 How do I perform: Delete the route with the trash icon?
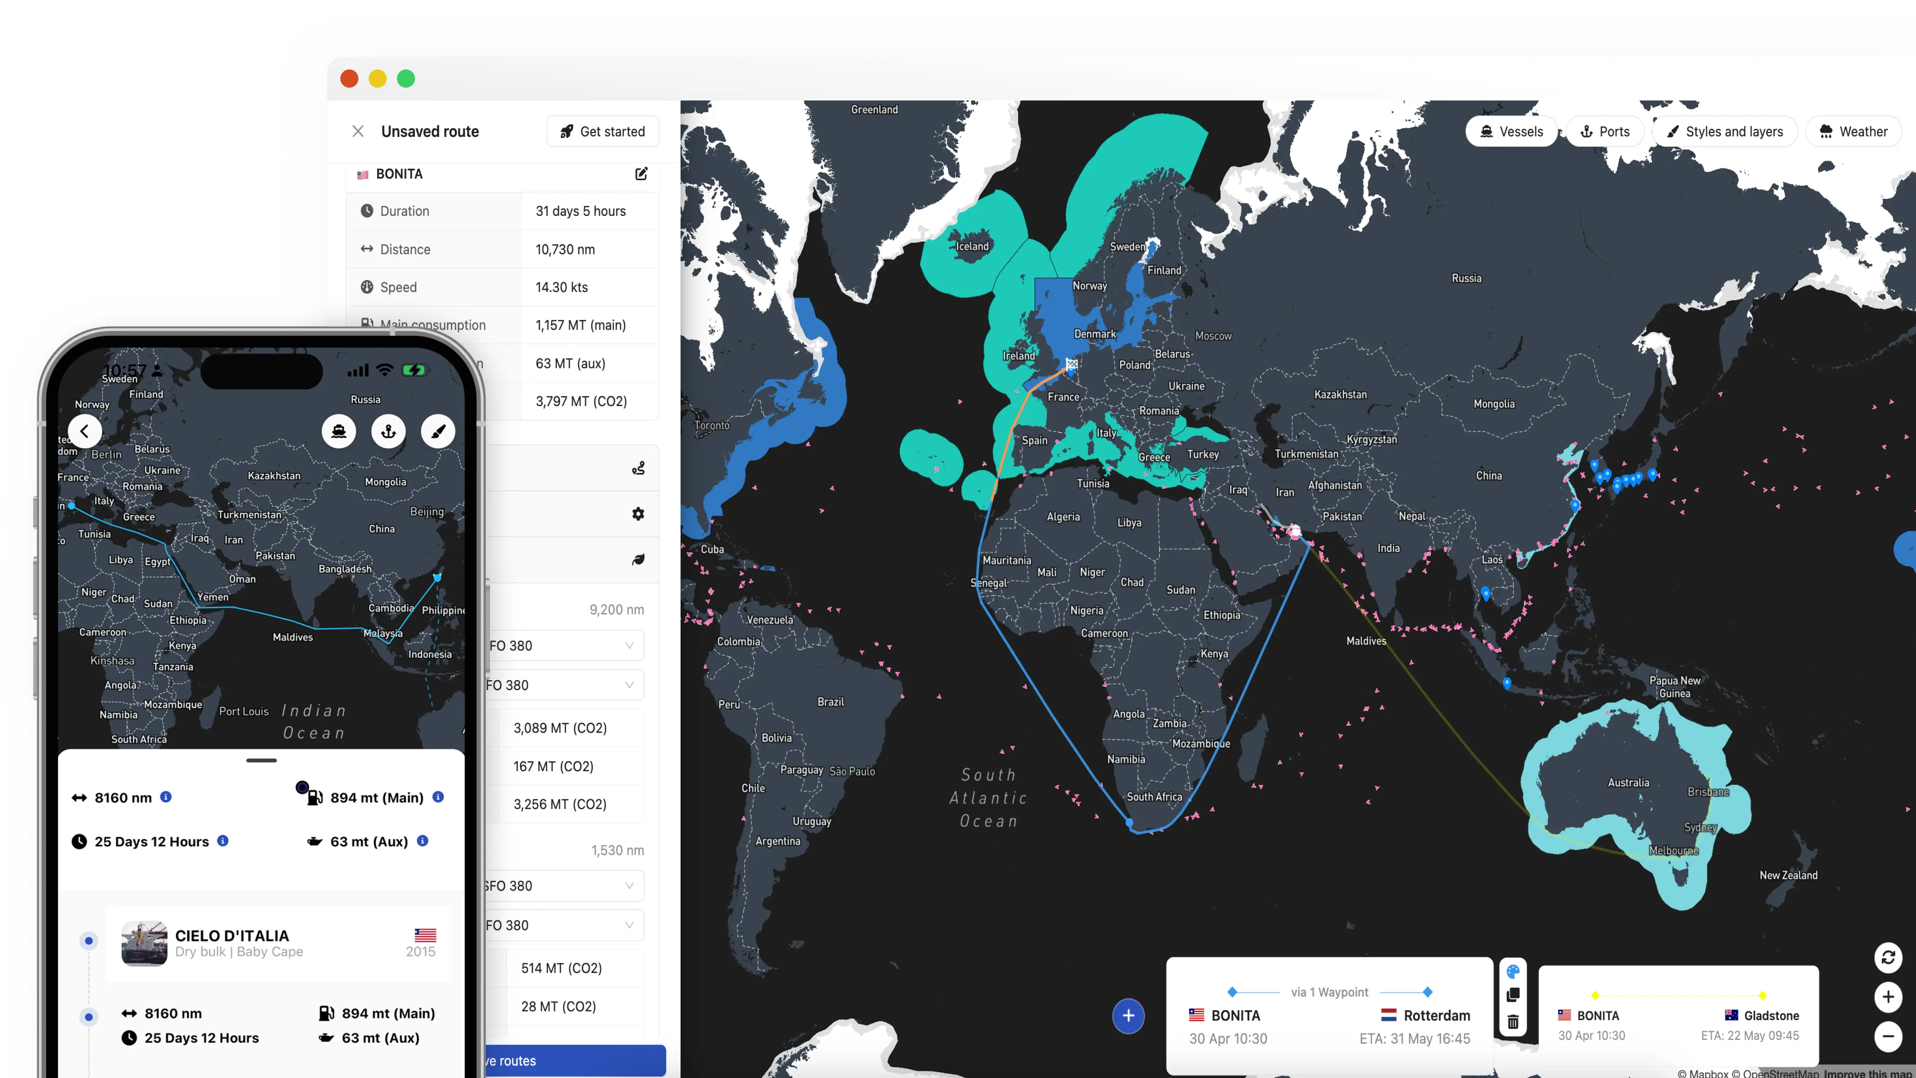[1514, 1022]
